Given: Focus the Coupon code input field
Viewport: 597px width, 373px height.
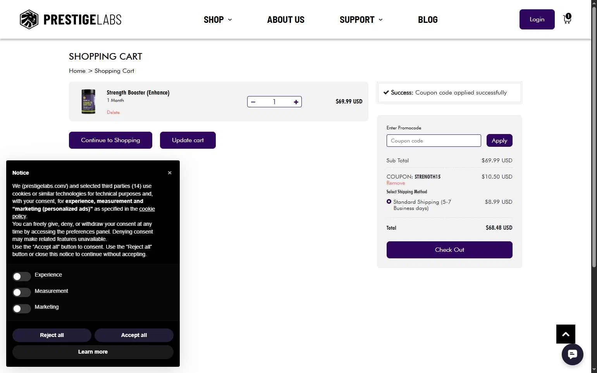Looking at the screenshot, I should pos(434,141).
